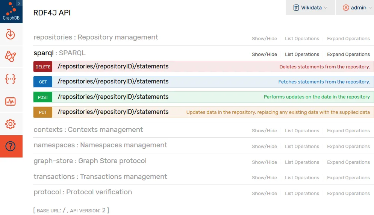Open the Import sidebar icon

(11, 34)
